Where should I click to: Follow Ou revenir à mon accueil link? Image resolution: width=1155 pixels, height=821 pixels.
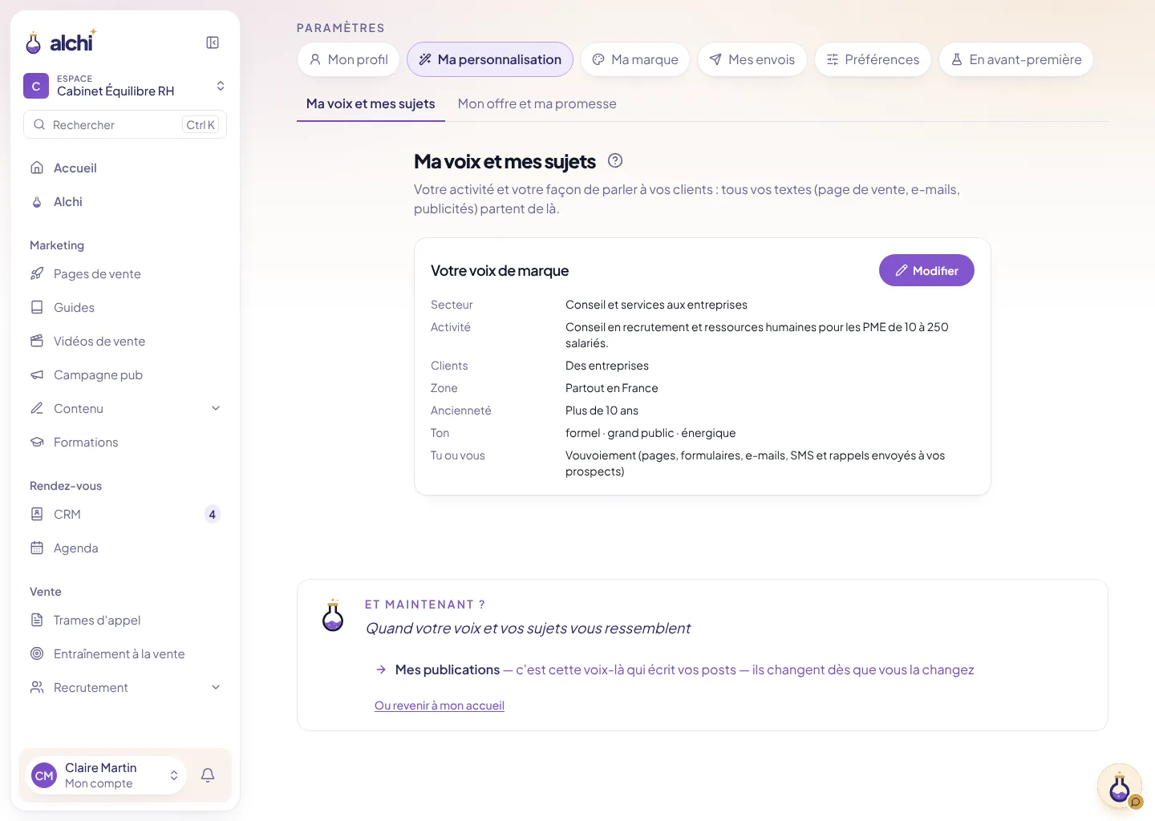[440, 706]
